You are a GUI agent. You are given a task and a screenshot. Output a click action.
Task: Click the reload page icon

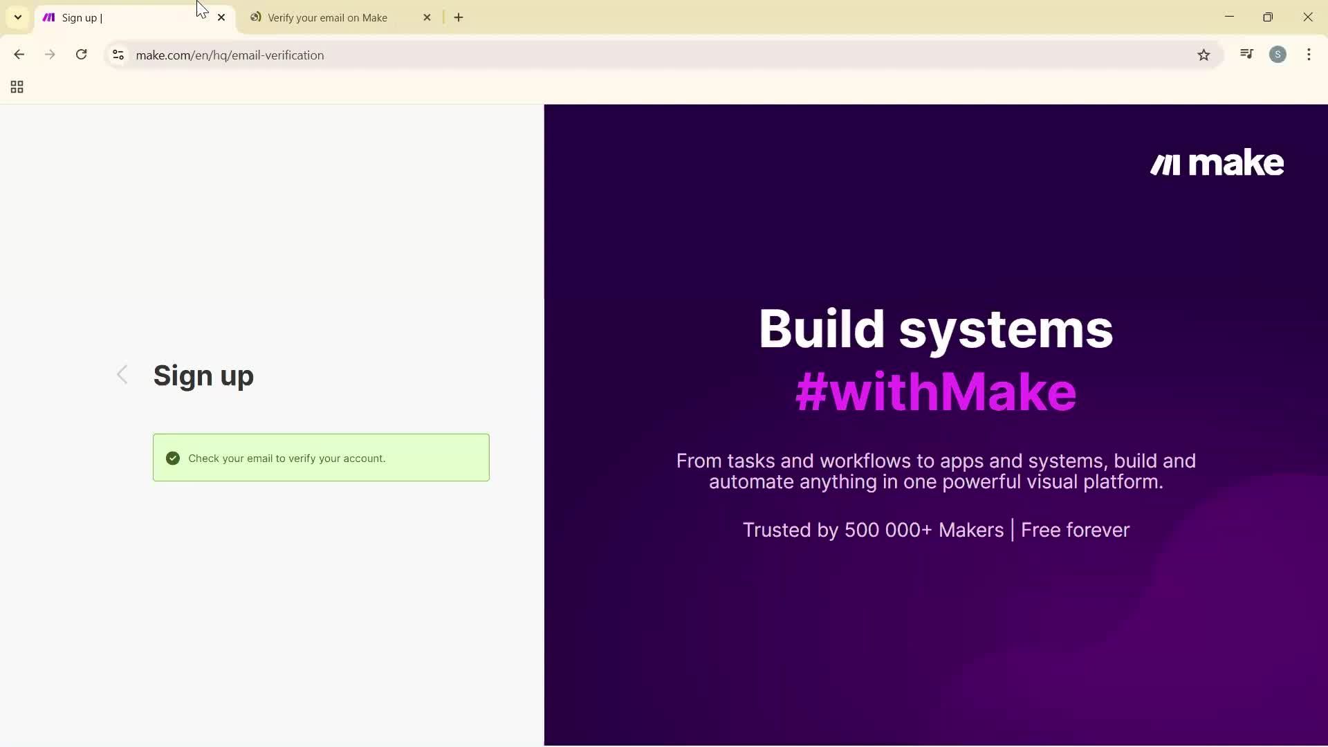point(81,55)
